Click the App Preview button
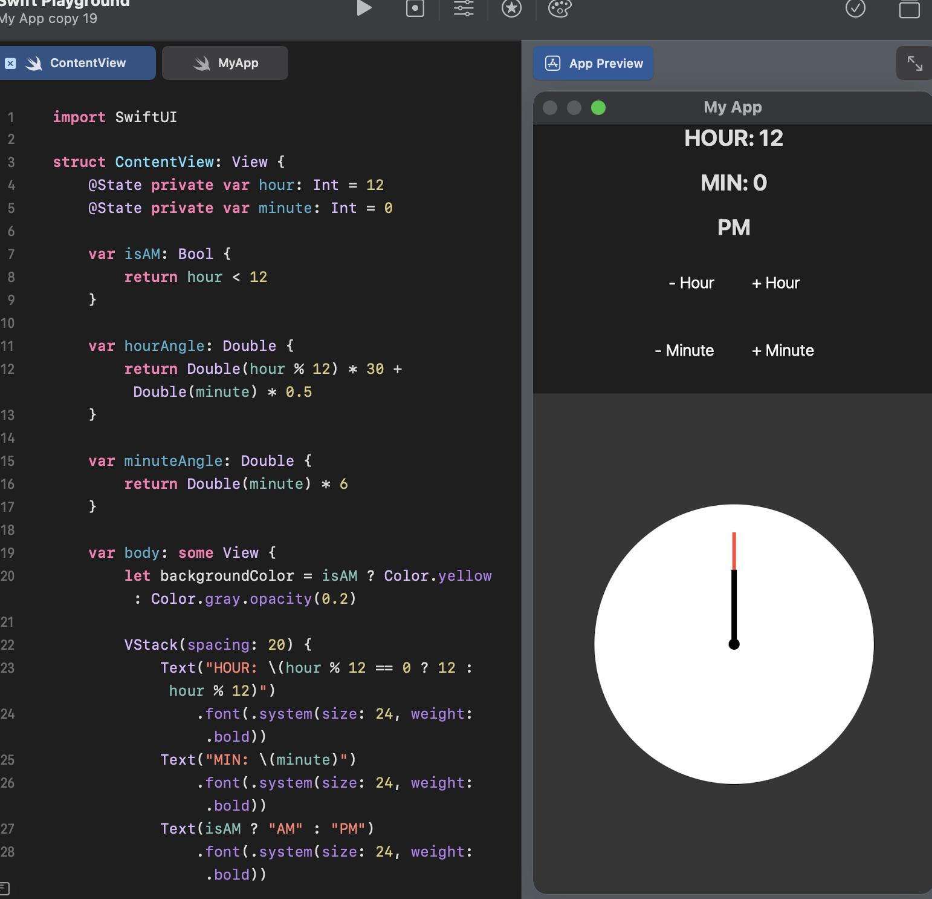The width and height of the screenshot is (932, 899). pyautogui.click(x=594, y=63)
